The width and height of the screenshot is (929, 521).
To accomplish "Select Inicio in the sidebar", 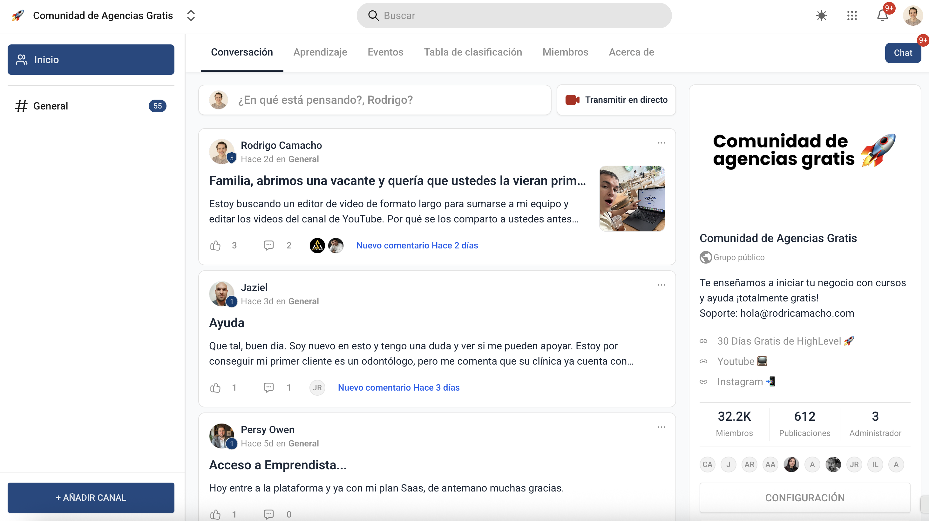I will [x=91, y=59].
